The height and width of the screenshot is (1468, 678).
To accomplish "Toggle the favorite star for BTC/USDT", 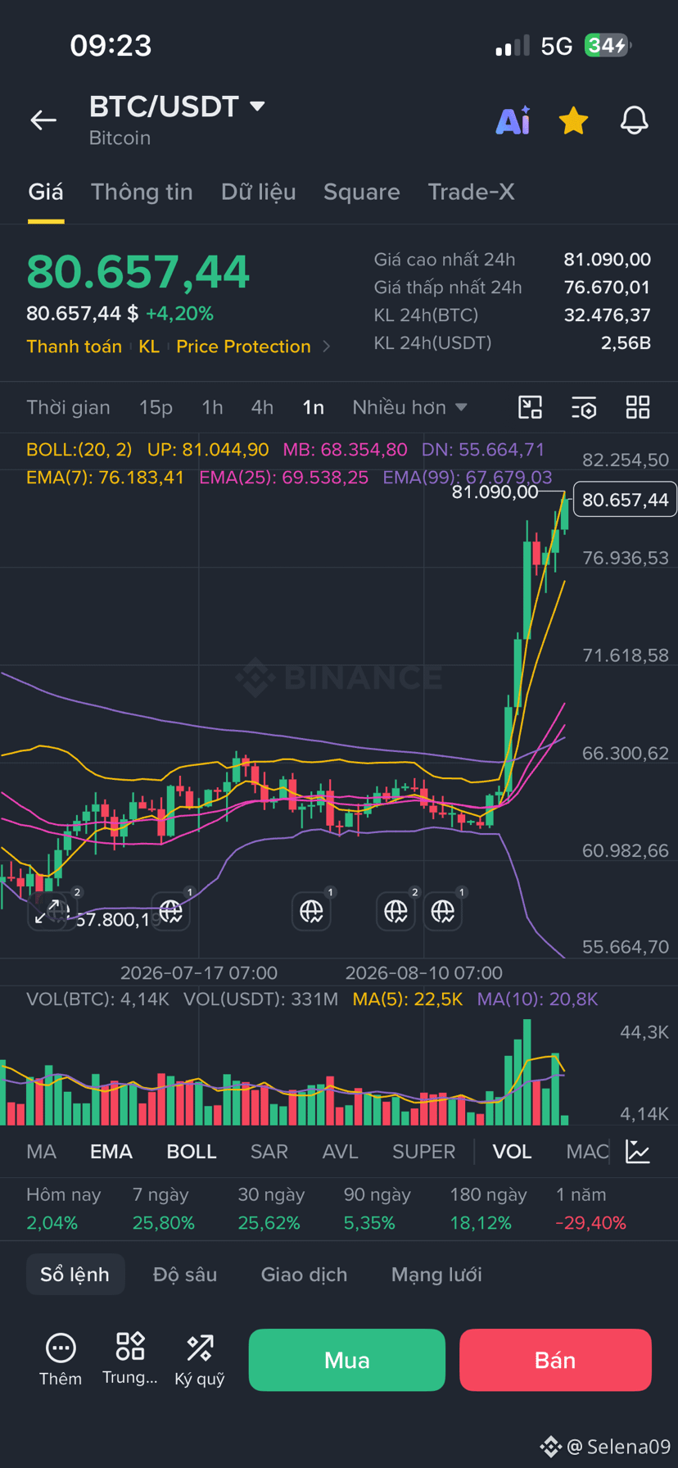I will click(573, 120).
